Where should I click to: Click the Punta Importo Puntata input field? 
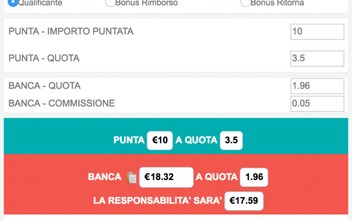click(317, 32)
